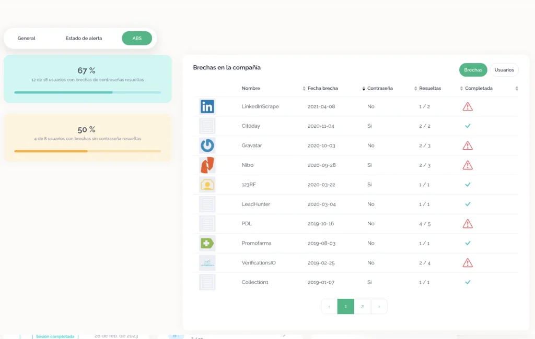
Task: Click the VerificationsIO logo thumbnail
Action: tap(207, 263)
